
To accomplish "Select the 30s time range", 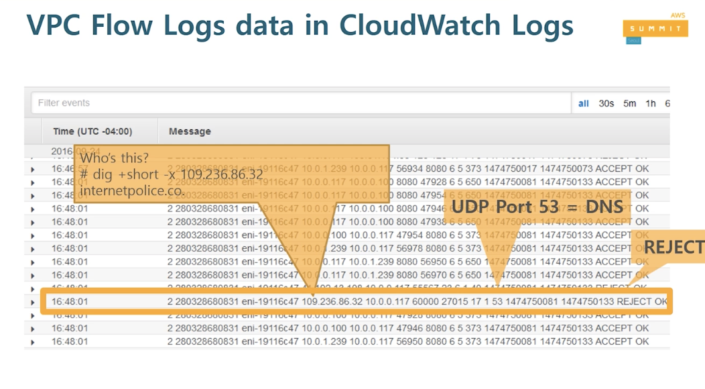I will point(606,103).
